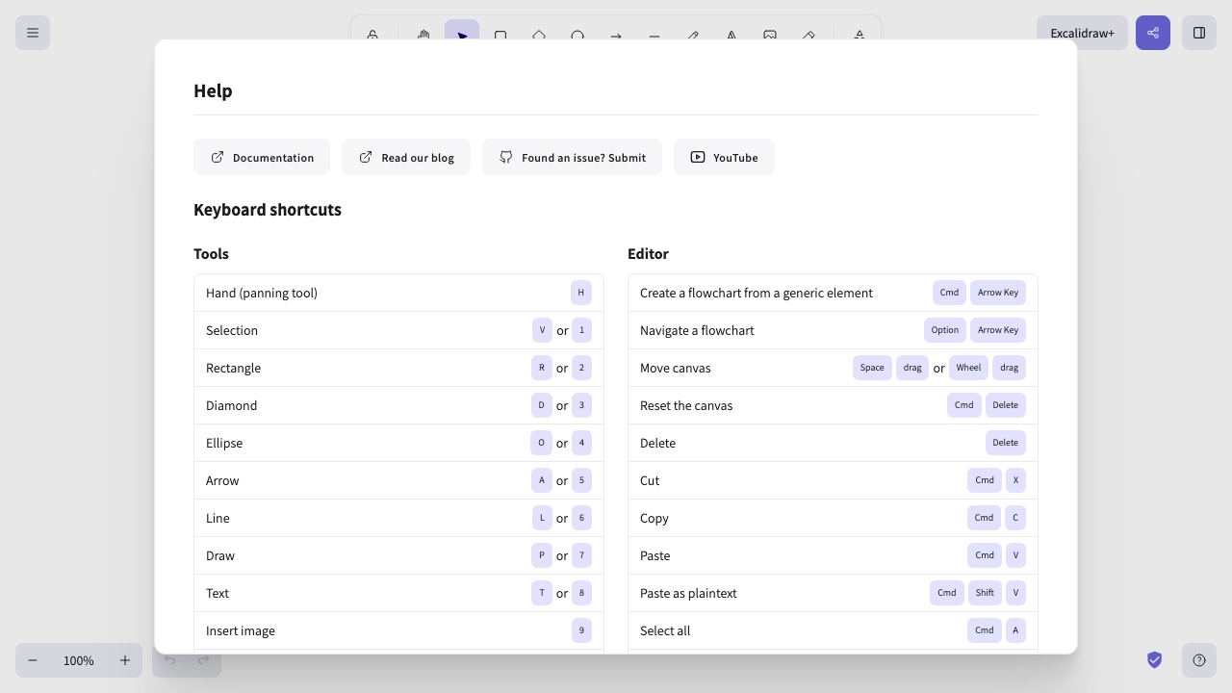
Task: Click the help question mark icon
Action: point(1199,660)
